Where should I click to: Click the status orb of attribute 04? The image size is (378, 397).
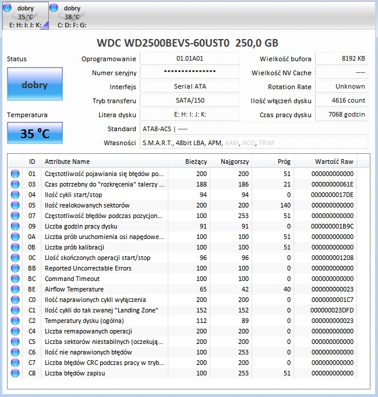[15, 195]
